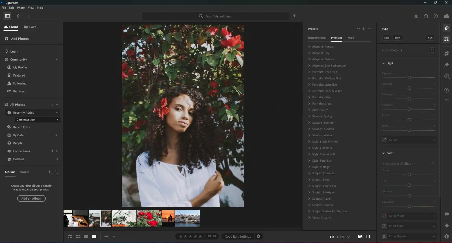Open the comments speech bubble icon
Viewport: 452px width, 243px height.
(446, 214)
